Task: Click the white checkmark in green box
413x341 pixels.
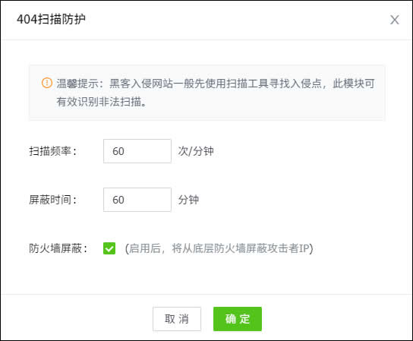Action: [x=109, y=248]
